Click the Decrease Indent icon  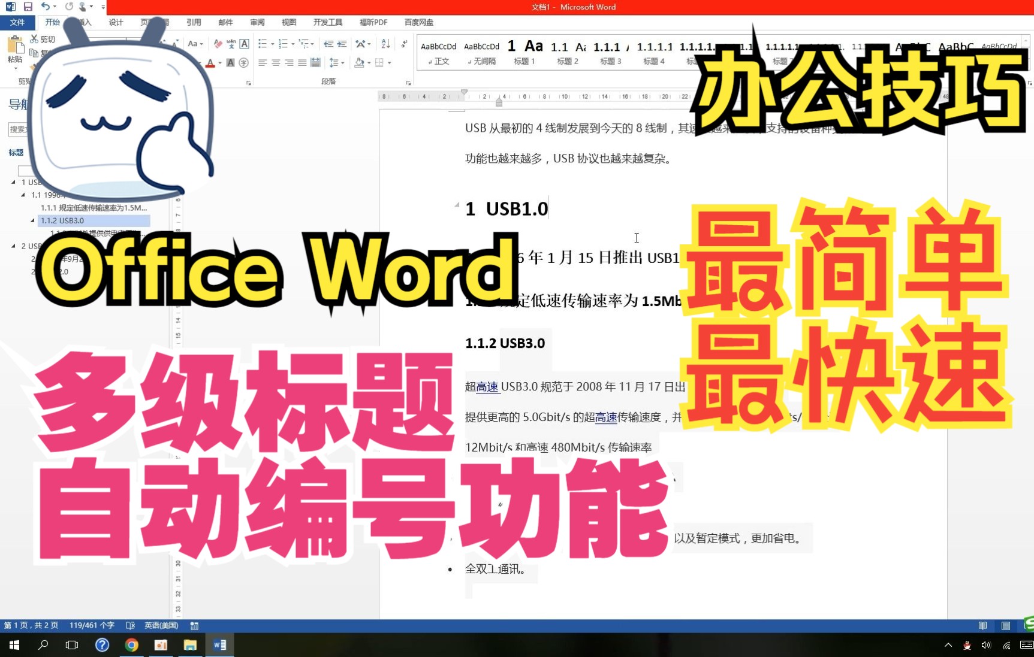coord(329,44)
